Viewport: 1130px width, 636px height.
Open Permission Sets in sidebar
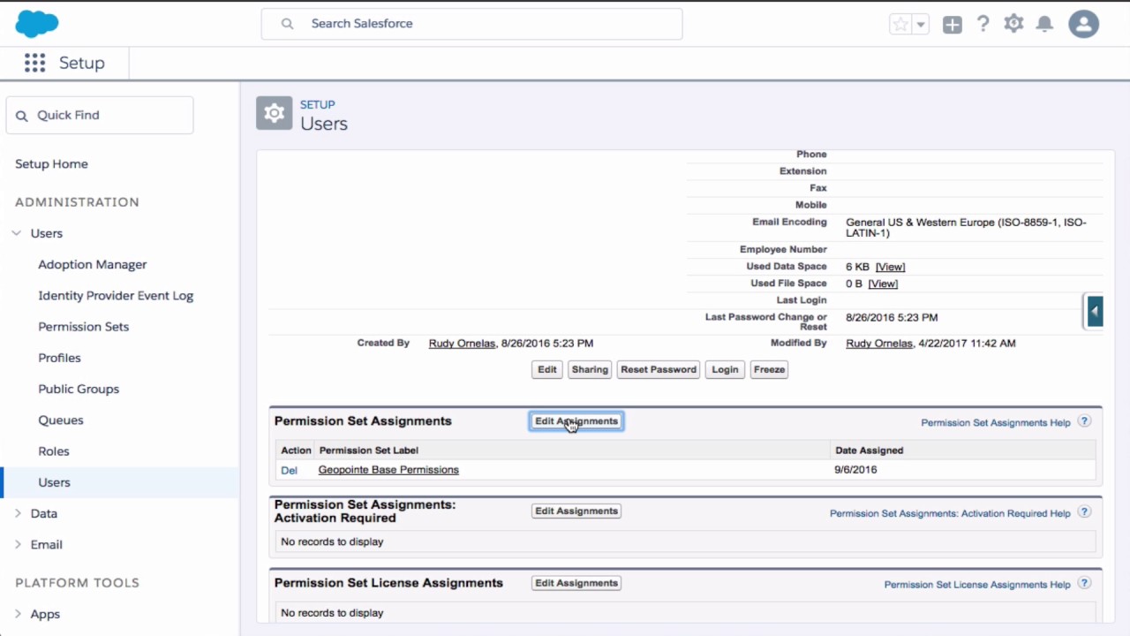click(x=84, y=326)
